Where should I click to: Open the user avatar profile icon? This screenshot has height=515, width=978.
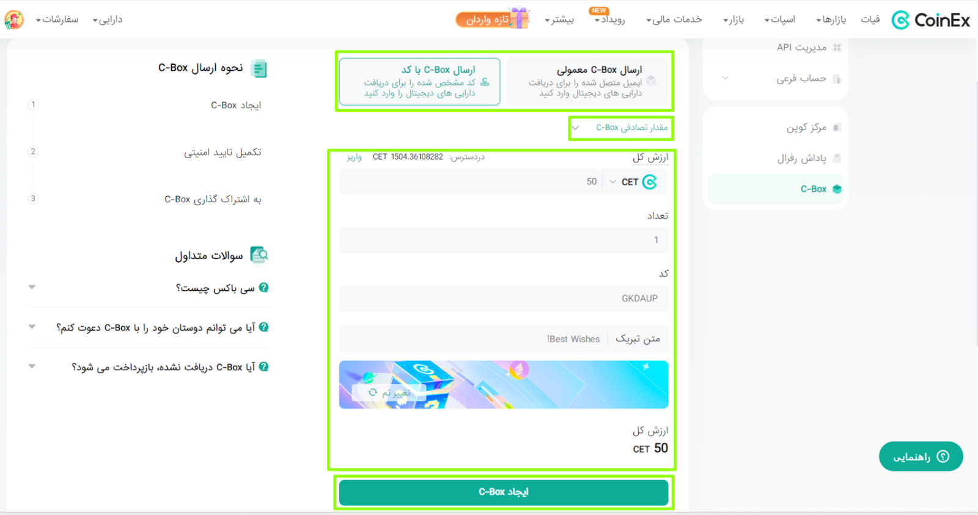pos(14,20)
